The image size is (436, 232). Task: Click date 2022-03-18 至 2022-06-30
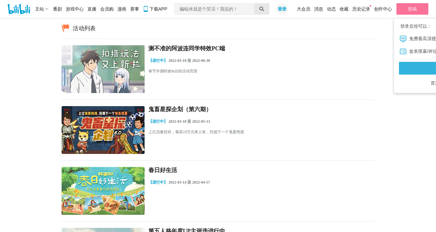click(189, 61)
